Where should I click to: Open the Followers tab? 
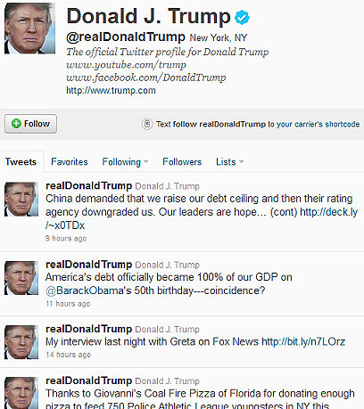point(182,162)
